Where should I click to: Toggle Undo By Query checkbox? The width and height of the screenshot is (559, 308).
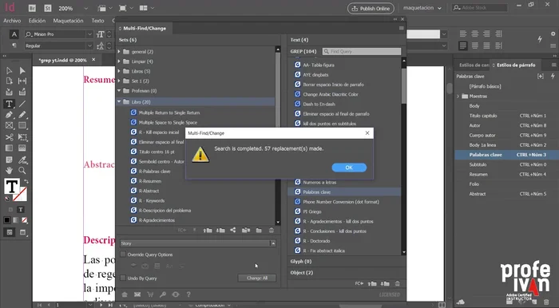123,278
